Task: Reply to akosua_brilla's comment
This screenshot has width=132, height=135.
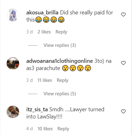Action: tap(61, 32)
